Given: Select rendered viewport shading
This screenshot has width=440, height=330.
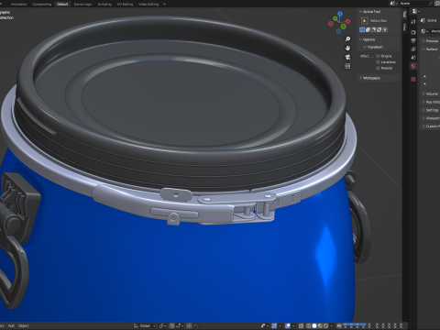Looking at the screenshot, I should pyautogui.click(x=325, y=325).
